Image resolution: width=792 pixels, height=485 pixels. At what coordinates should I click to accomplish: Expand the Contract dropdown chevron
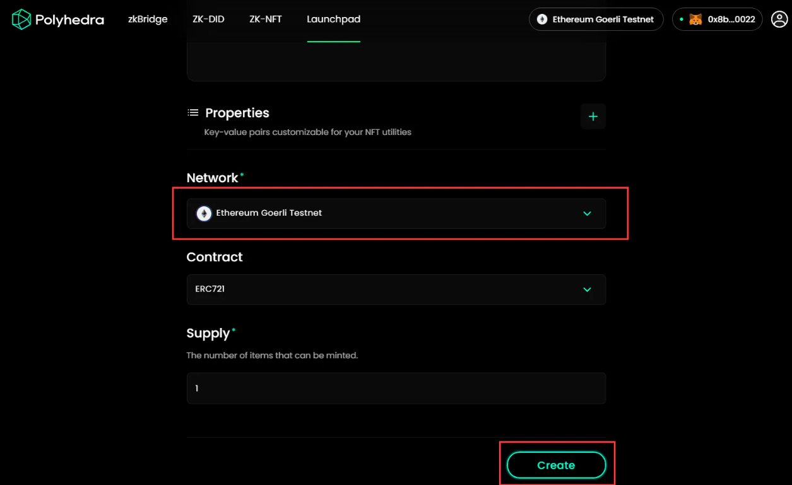coord(587,289)
